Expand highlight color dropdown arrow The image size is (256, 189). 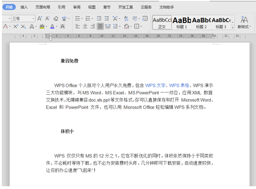tap(46, 26)
